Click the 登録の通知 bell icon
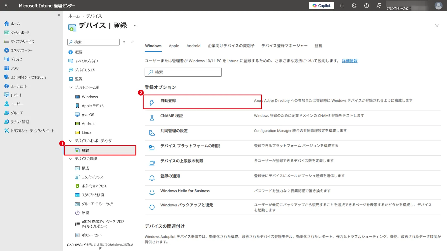This screenshot has height=251, width=447. [x=152, y=178]
